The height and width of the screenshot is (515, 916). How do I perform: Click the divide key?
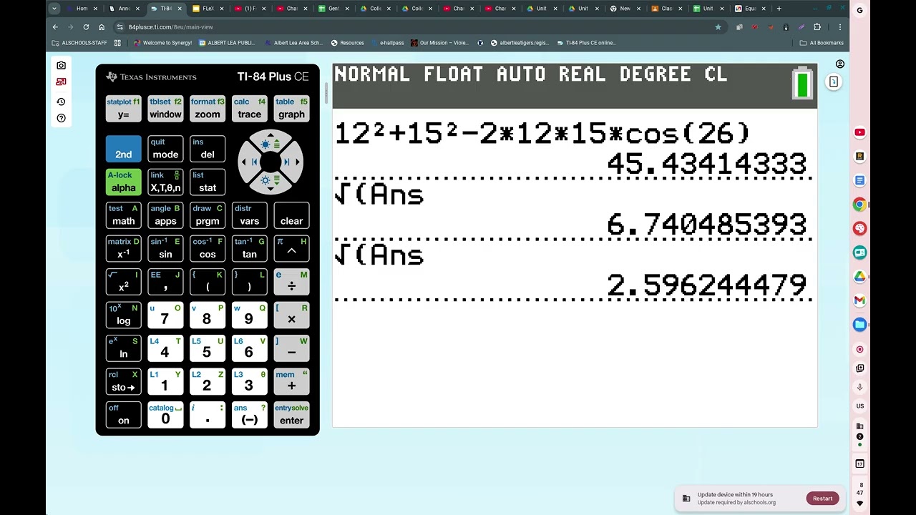coord(291,282)
